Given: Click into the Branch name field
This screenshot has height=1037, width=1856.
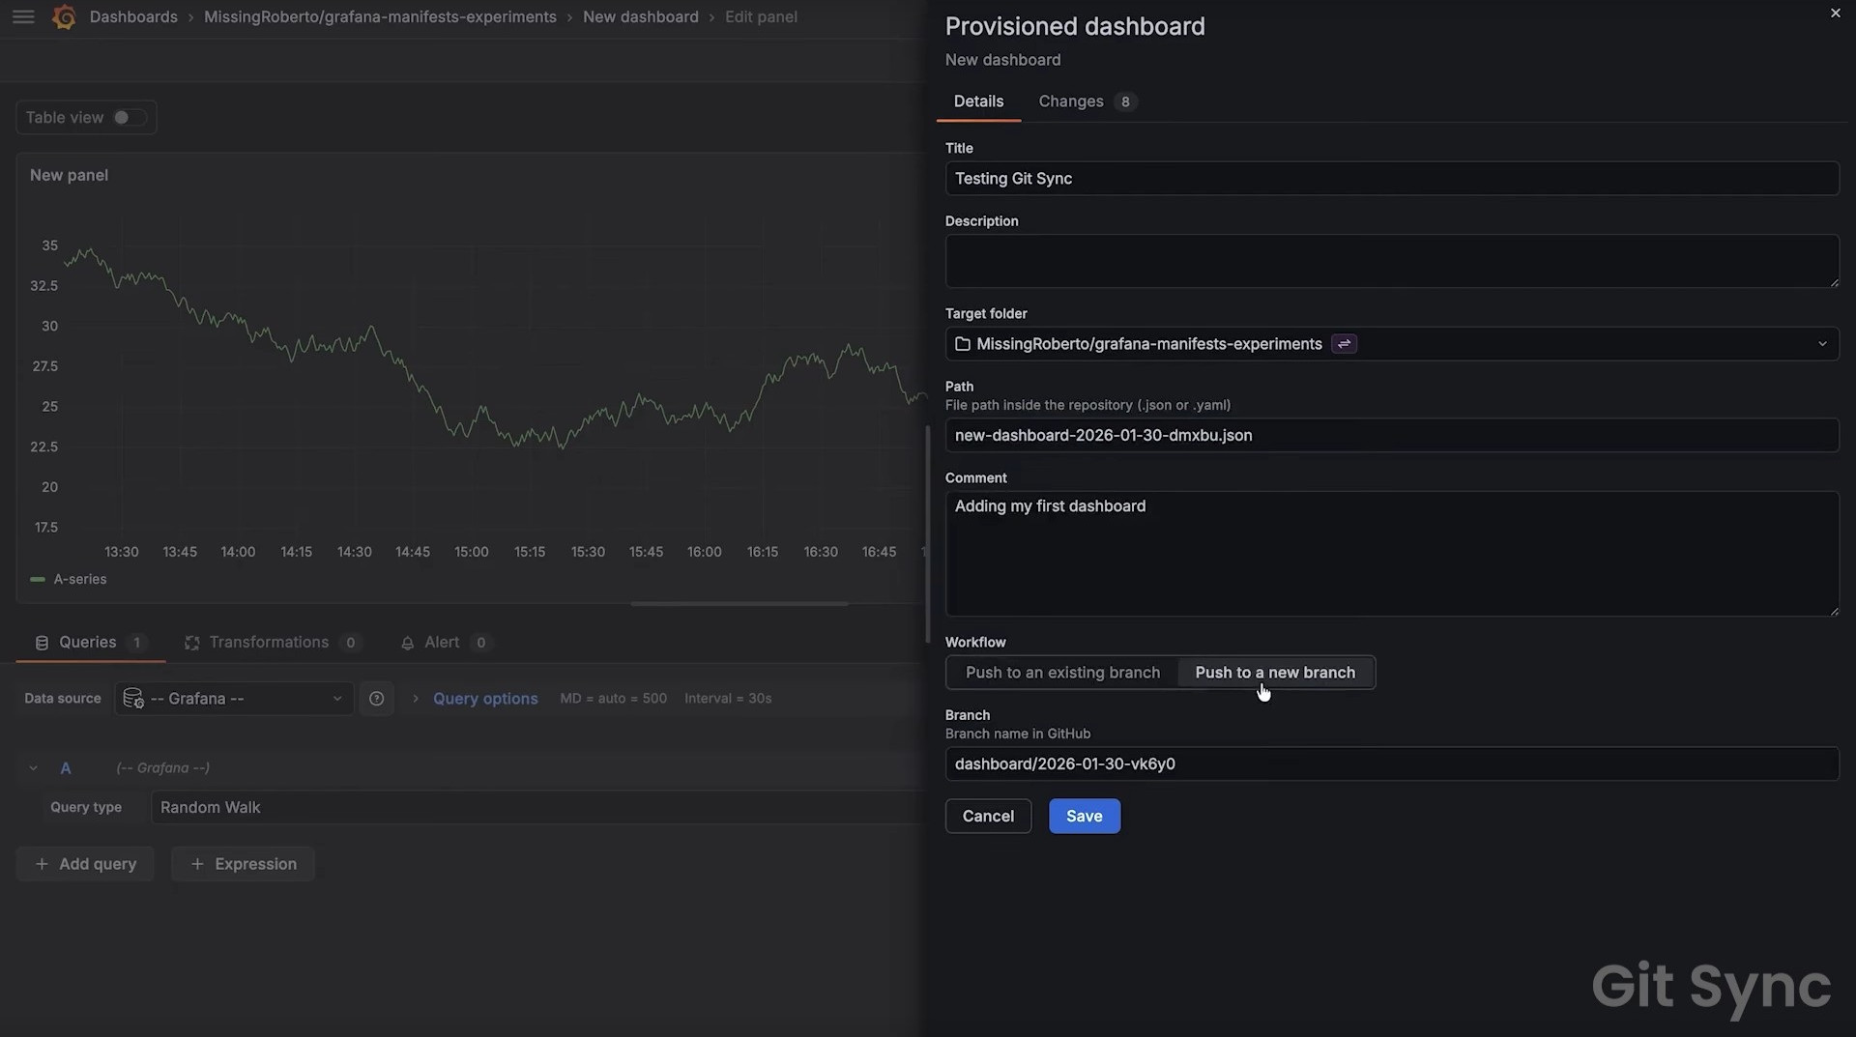Looking at the screenshot, I should tap(1390, 764).
